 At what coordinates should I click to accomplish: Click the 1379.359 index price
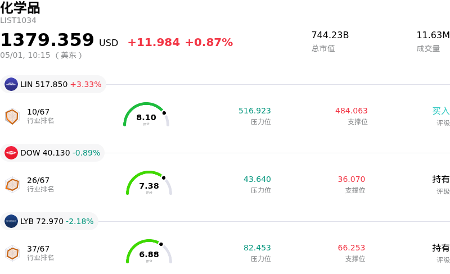coord(47,39)
